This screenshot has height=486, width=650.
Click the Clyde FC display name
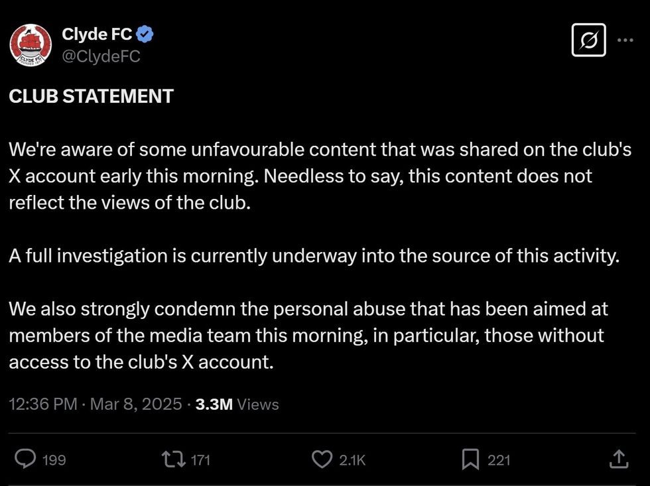click(x=97, y=33)
